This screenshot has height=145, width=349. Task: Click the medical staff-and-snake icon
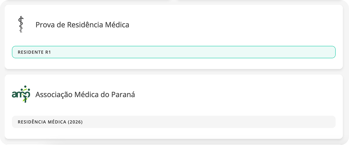(x=21, y=25)
